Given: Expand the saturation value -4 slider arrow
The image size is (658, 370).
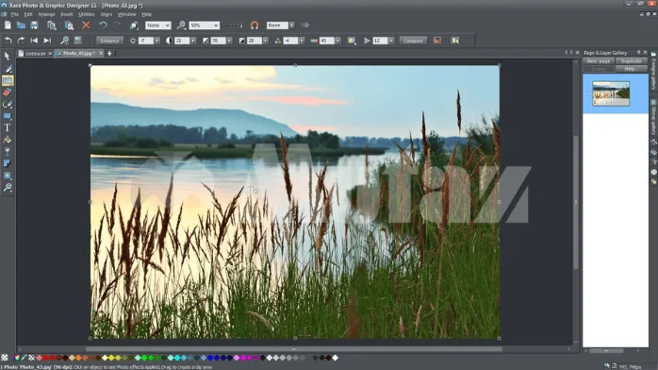Looking at the screenshot, I should (302, 41).
